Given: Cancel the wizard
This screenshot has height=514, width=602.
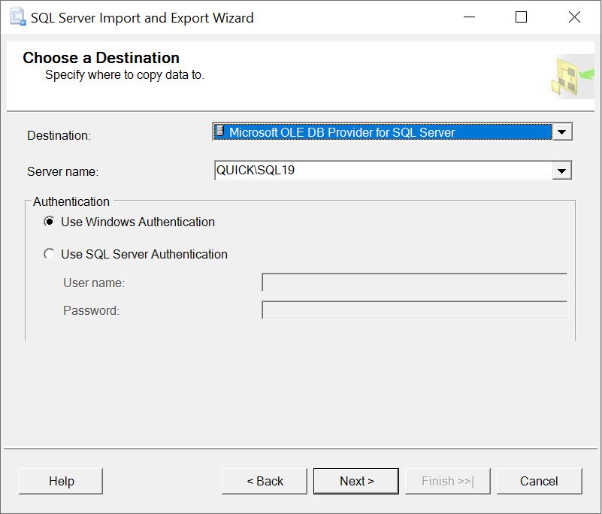Looking at the screenshot, I should pos(539,481).
